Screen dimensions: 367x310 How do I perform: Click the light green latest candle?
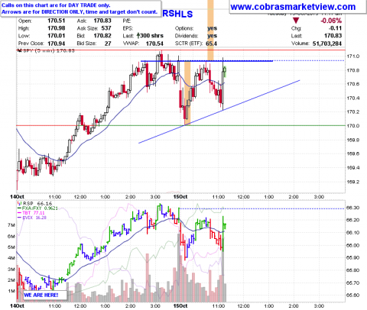pos(225,71)
